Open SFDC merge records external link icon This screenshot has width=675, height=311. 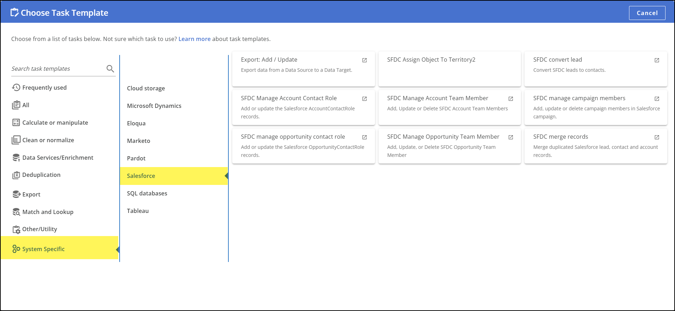[x=657, y=137]
